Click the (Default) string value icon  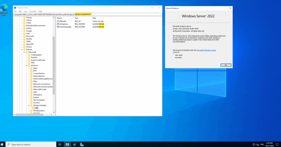[x=58, y=21]
